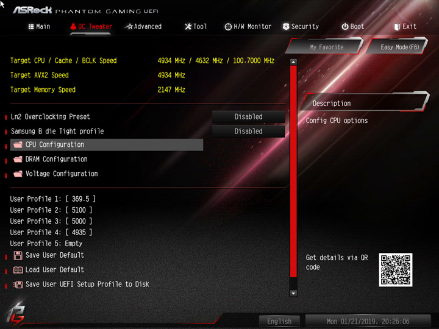This screenshot has height=329, width=439.
Task: Click the Save User Default floppy icon
Action: [18, 255]
